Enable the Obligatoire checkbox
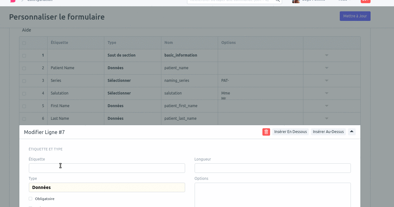394x207 pixels. point(30,199)
